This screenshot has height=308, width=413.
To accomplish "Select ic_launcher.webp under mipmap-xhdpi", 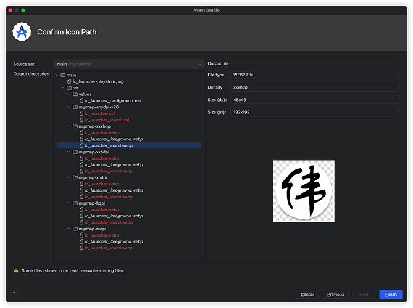I will 101,184.
